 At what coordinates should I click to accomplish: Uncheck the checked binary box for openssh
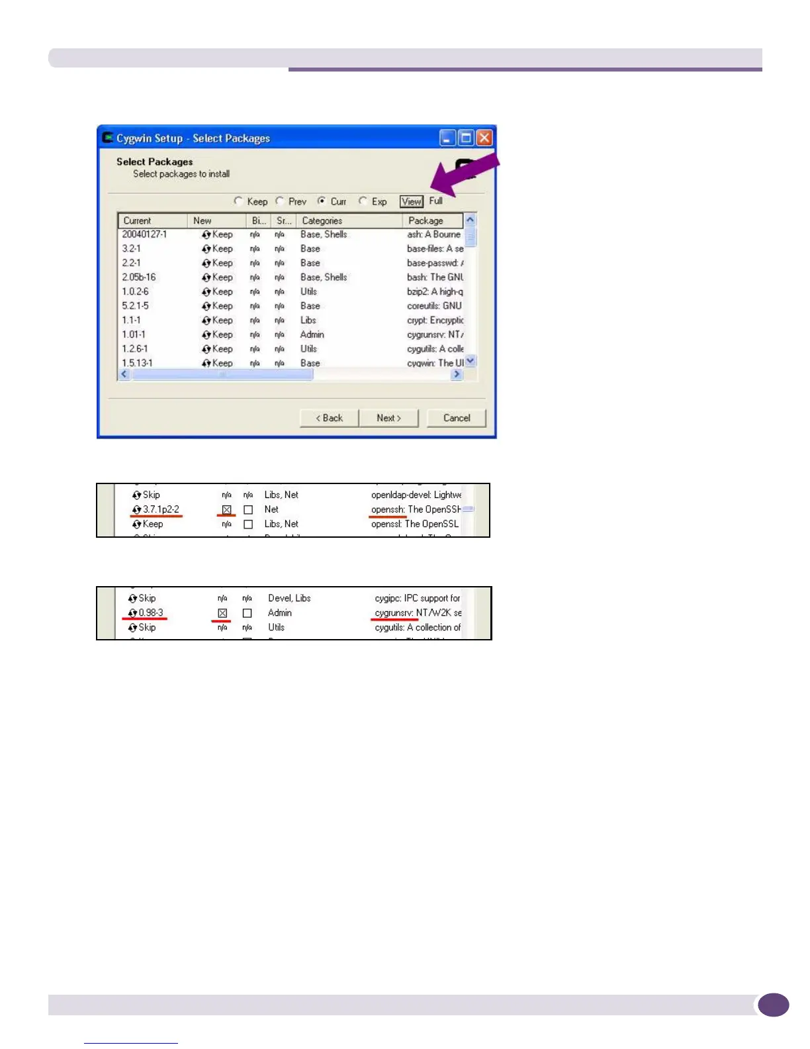coord(227,510)
